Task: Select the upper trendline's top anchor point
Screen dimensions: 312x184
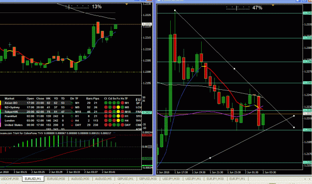Action: tap(175, 10)
